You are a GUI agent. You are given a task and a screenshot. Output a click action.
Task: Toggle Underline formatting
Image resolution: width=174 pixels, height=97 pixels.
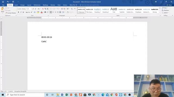point(23,12)
